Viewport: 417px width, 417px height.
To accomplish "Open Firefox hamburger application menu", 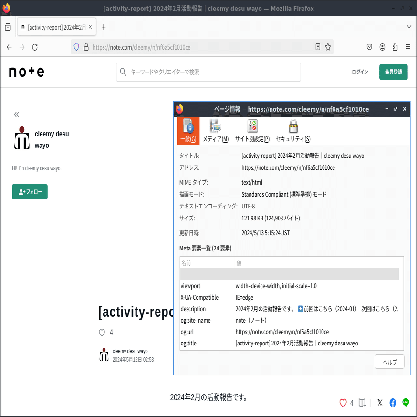I will (407, 47).
